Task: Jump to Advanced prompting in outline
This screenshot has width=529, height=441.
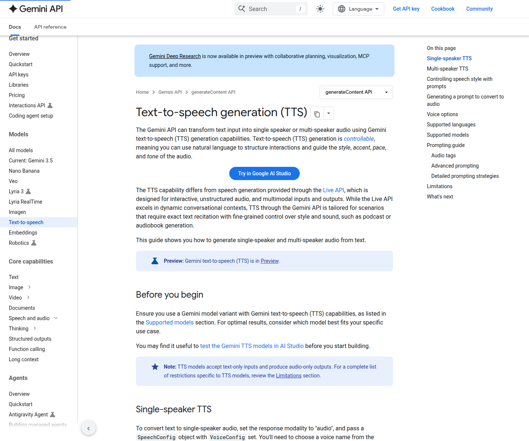Action: (x=455, y=166)
